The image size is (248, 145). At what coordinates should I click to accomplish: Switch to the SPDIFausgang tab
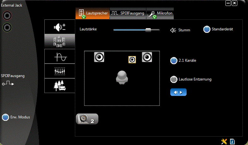pyautogui.click(x=128, y=13)
